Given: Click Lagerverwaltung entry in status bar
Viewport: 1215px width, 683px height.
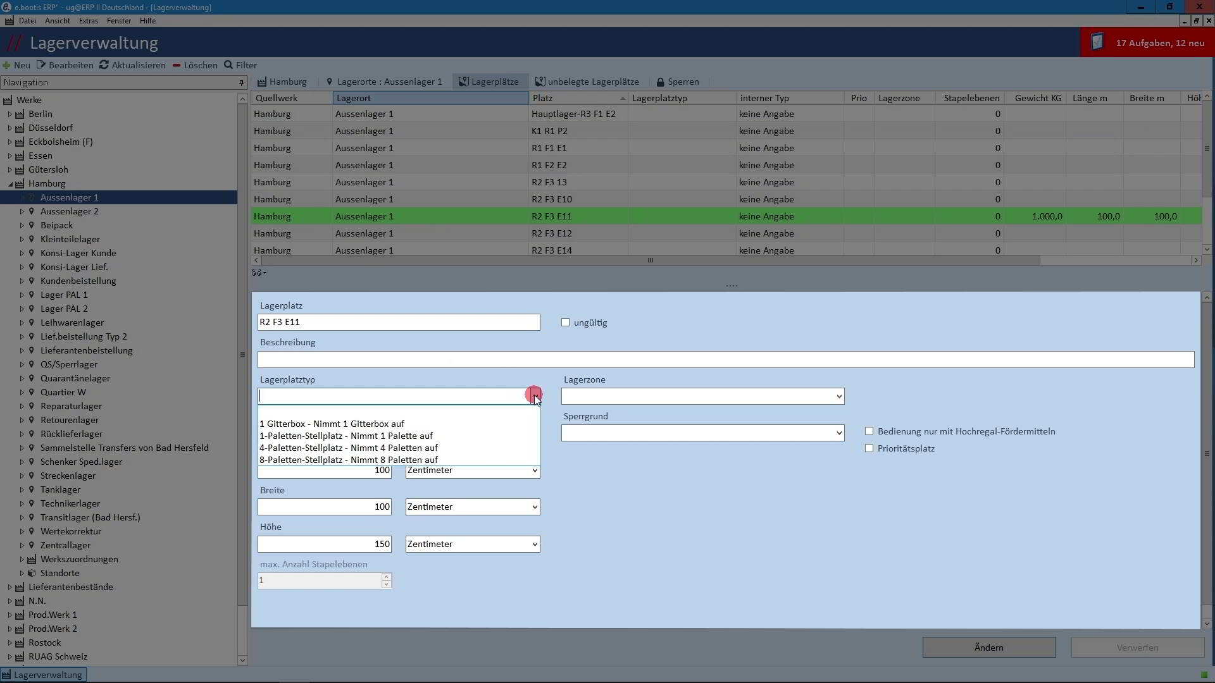Looking at the screenshot, I should [x=43, y=675].
